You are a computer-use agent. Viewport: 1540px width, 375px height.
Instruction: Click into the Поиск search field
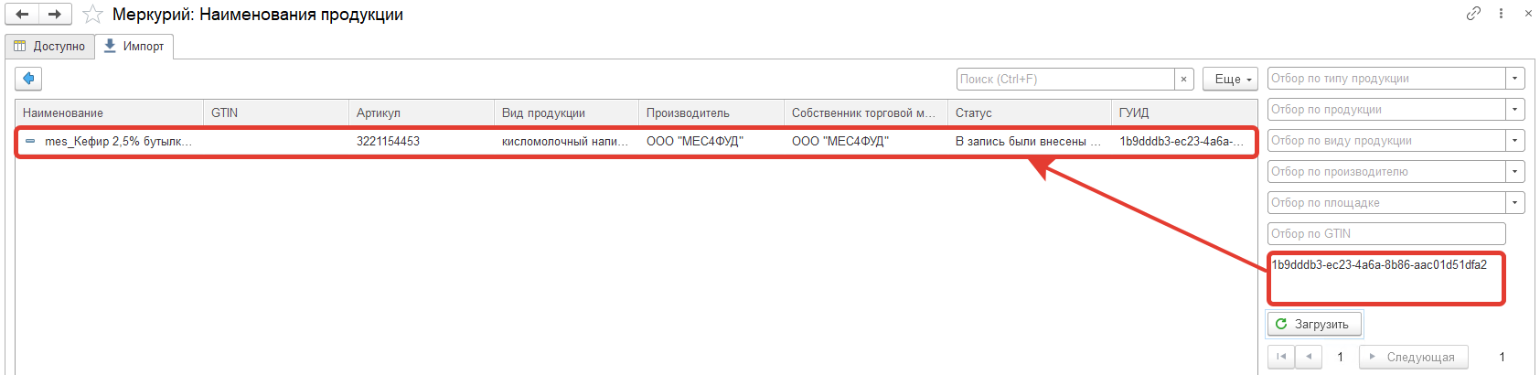pos(1065,80)
